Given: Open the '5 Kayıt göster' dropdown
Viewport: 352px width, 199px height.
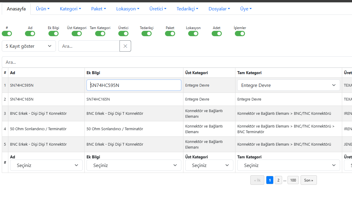Looking at the screenshot, I should point(29,46).
